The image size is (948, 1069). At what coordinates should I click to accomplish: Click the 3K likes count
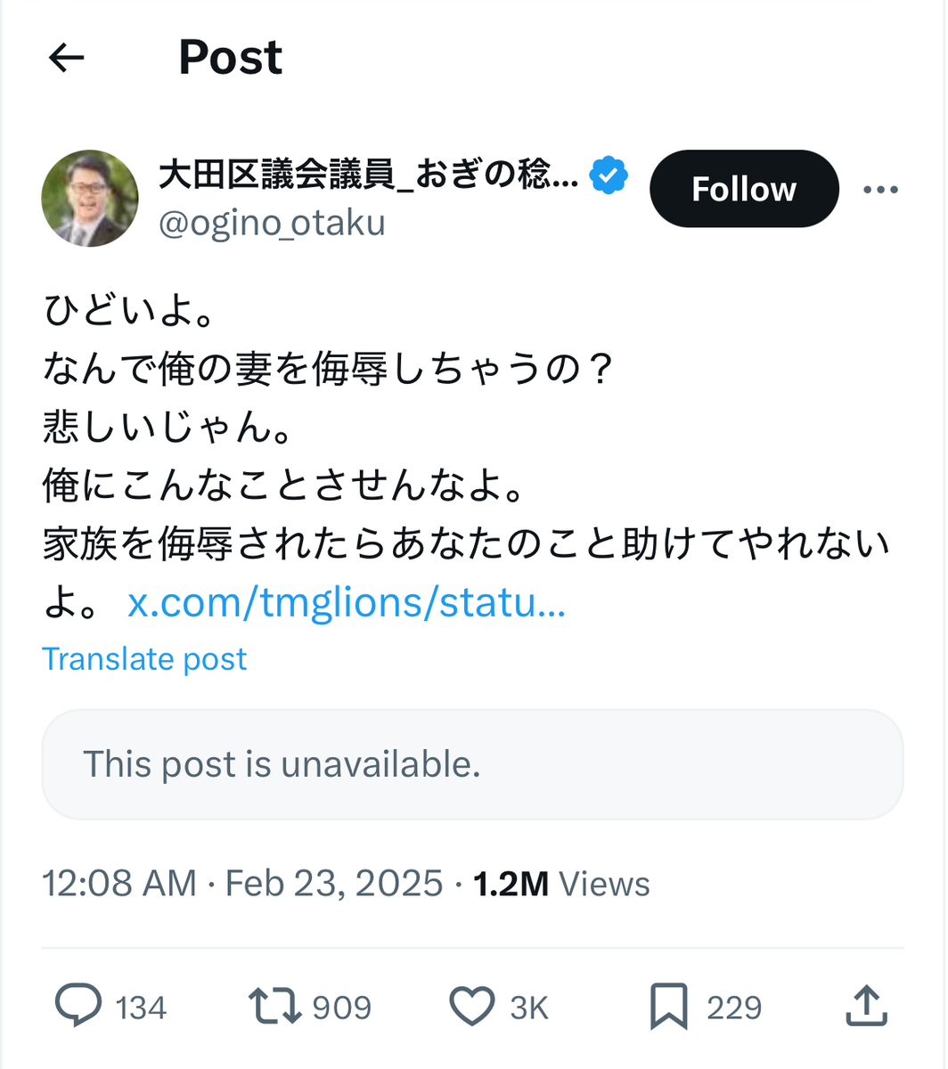(529, 1008)
